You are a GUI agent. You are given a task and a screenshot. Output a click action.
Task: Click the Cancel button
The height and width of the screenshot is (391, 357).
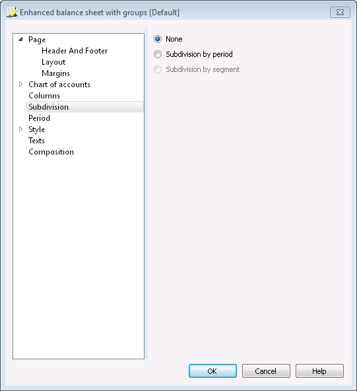point(266,371)
